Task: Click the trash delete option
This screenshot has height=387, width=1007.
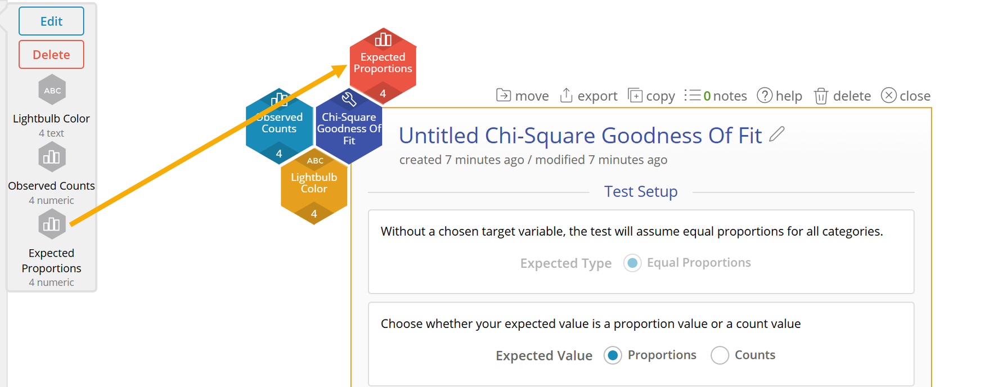Action: tap(842, 96)
